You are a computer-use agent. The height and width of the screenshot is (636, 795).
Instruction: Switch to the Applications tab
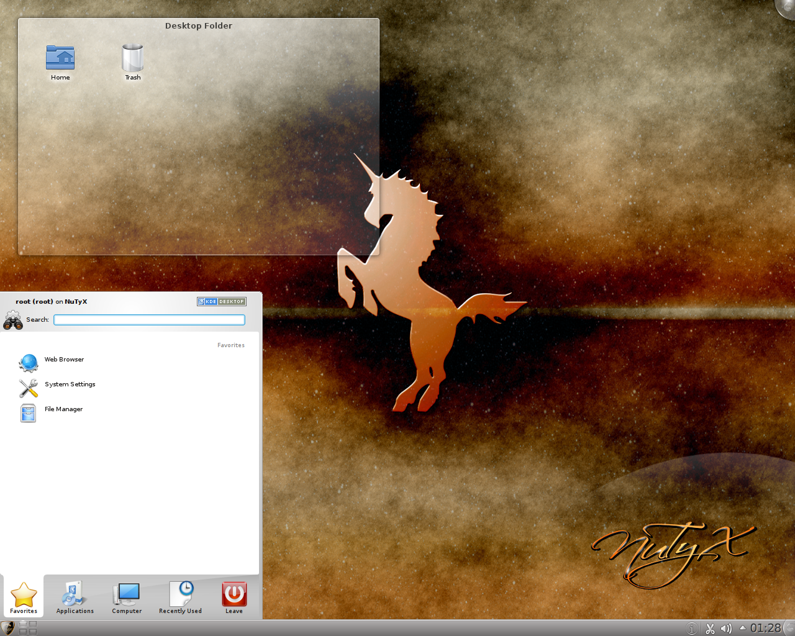pyautogui.click(x=75, y=597)
